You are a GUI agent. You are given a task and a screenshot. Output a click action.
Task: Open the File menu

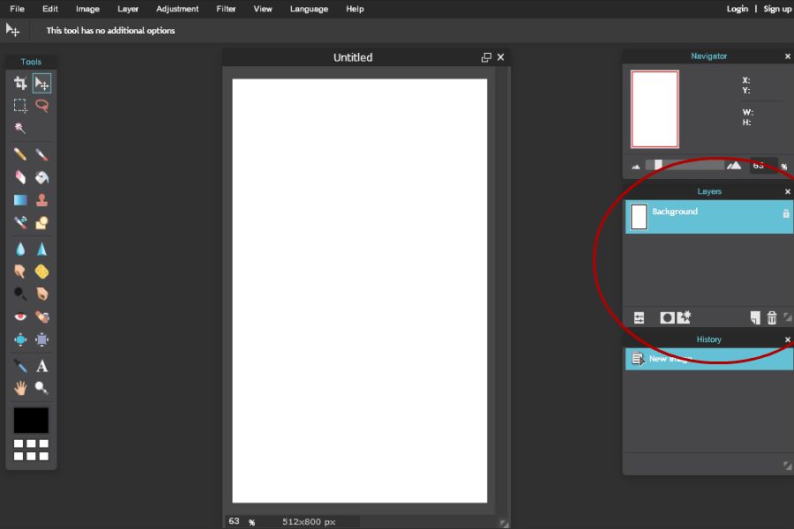18,9
